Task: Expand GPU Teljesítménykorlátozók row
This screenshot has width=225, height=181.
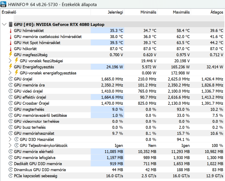Action: point(10,145)
